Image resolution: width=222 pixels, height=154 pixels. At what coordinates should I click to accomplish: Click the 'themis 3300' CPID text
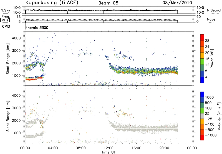click(x=37, y=28)
